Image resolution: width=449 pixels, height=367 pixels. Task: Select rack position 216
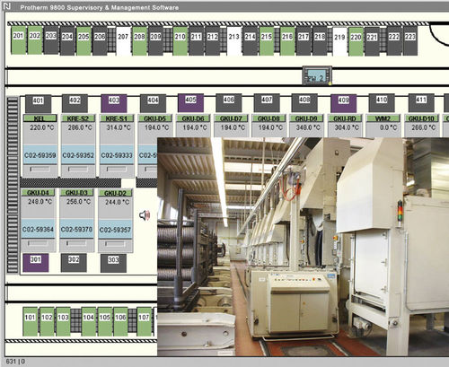click(x=287, y=41)
